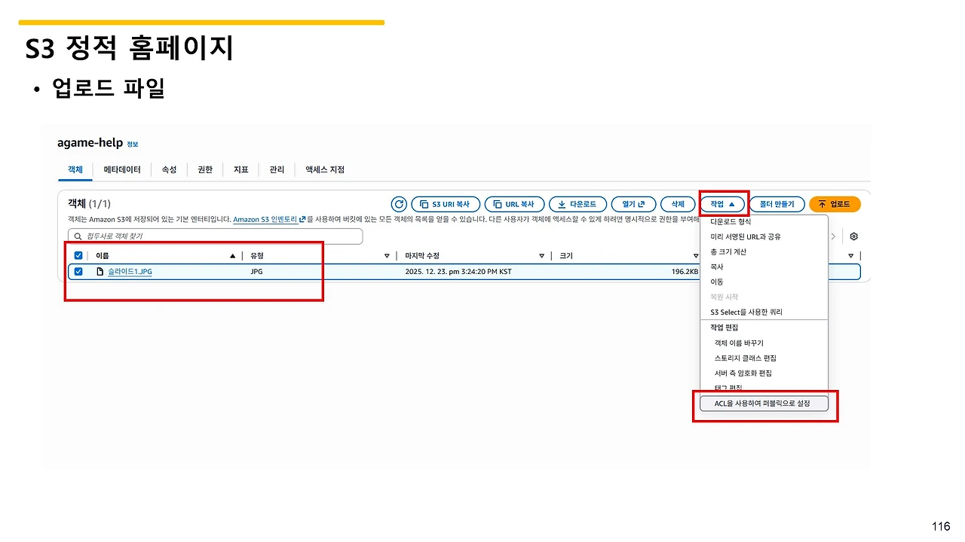Click the download arrow icon on 다운로드
965x542 pixels.
tap(562, 203)
